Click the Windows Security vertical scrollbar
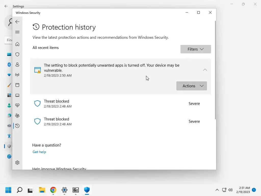The width and height of the screenshot is (261, 196). (x=215, y=70)
